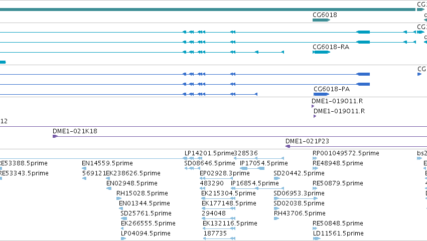This screenshot has height=241, width=427.
Task: Click EST EK132116.5prime
Action: click(x=230, y=223)
